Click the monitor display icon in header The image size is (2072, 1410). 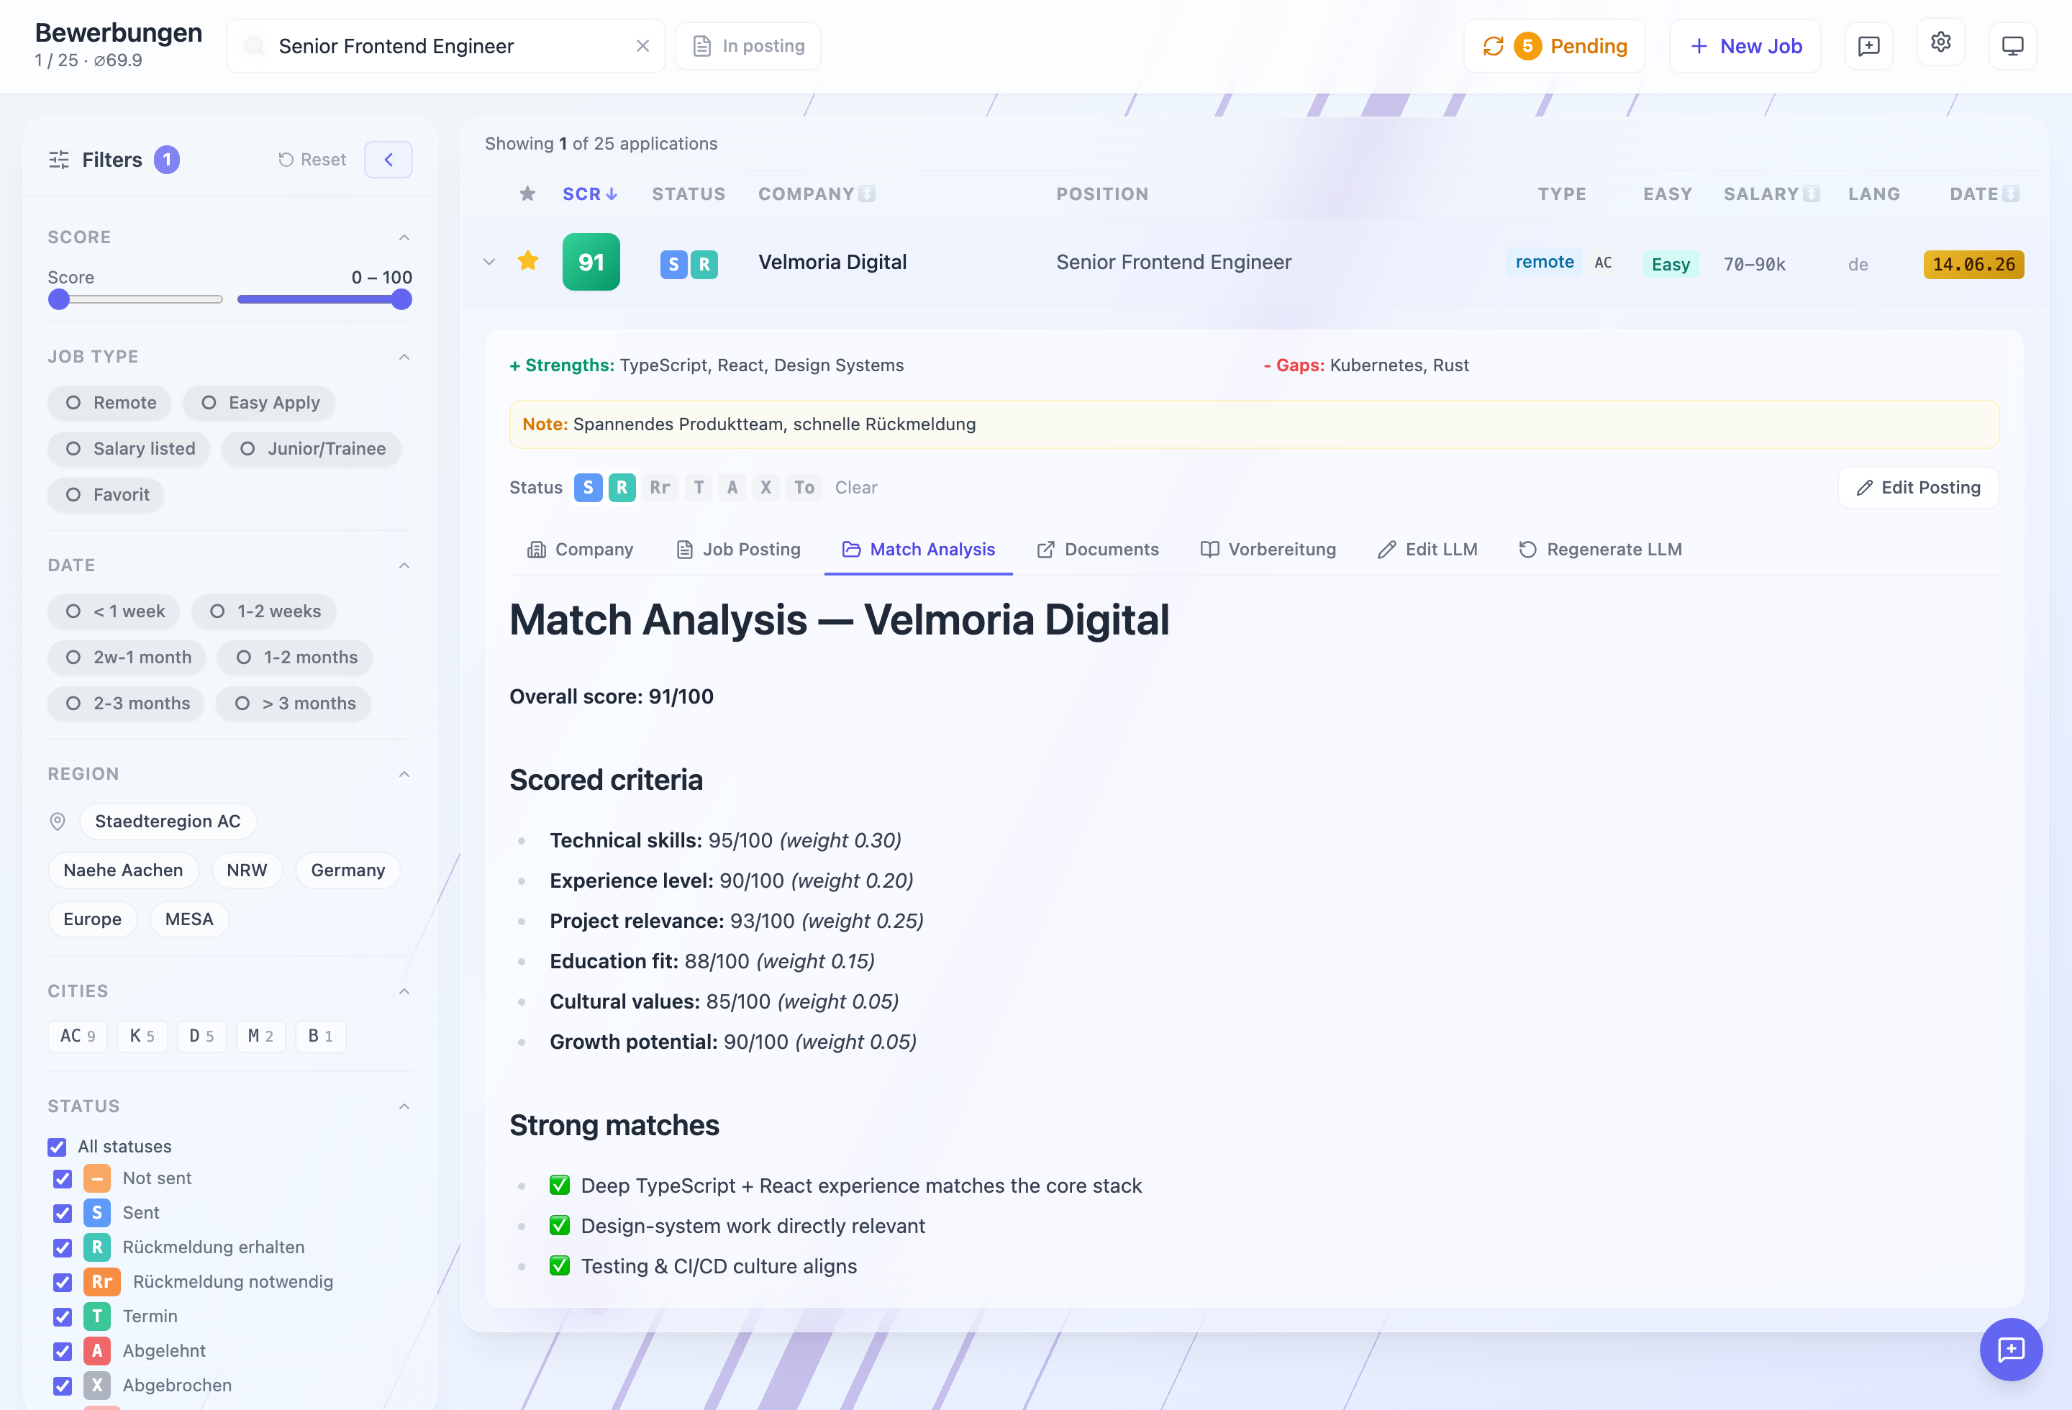2012,45
